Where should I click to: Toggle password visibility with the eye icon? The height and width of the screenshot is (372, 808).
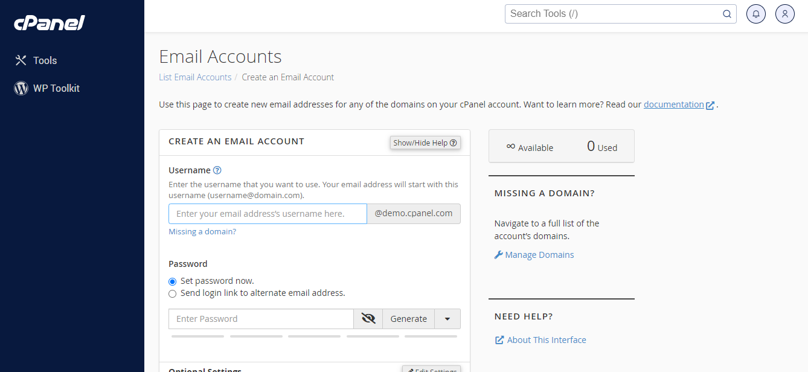368,318
